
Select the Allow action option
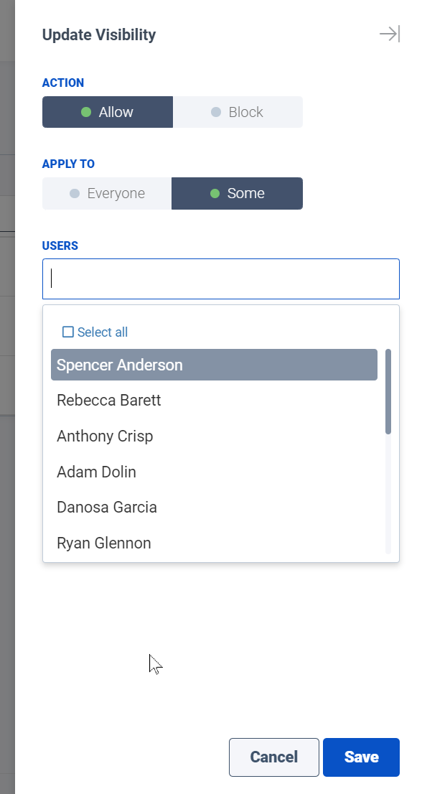(107, 112)
